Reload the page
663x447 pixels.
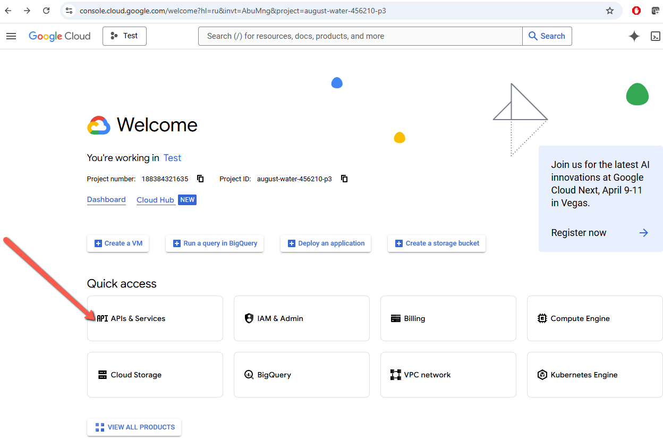[x=46, y=11]
